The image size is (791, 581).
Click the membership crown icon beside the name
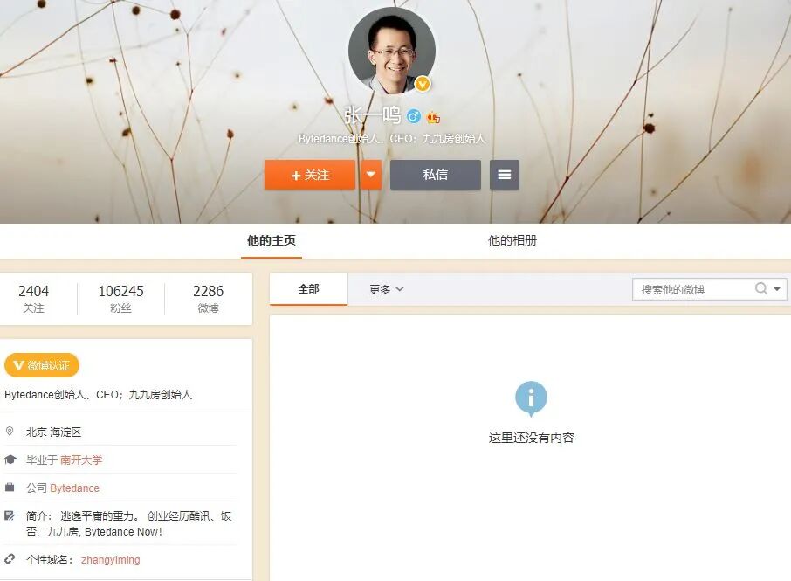click(x=433, y=117)
